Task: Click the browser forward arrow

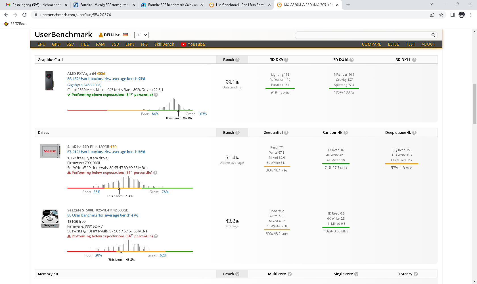Action: pyautogui.click(x=15, y=15)
